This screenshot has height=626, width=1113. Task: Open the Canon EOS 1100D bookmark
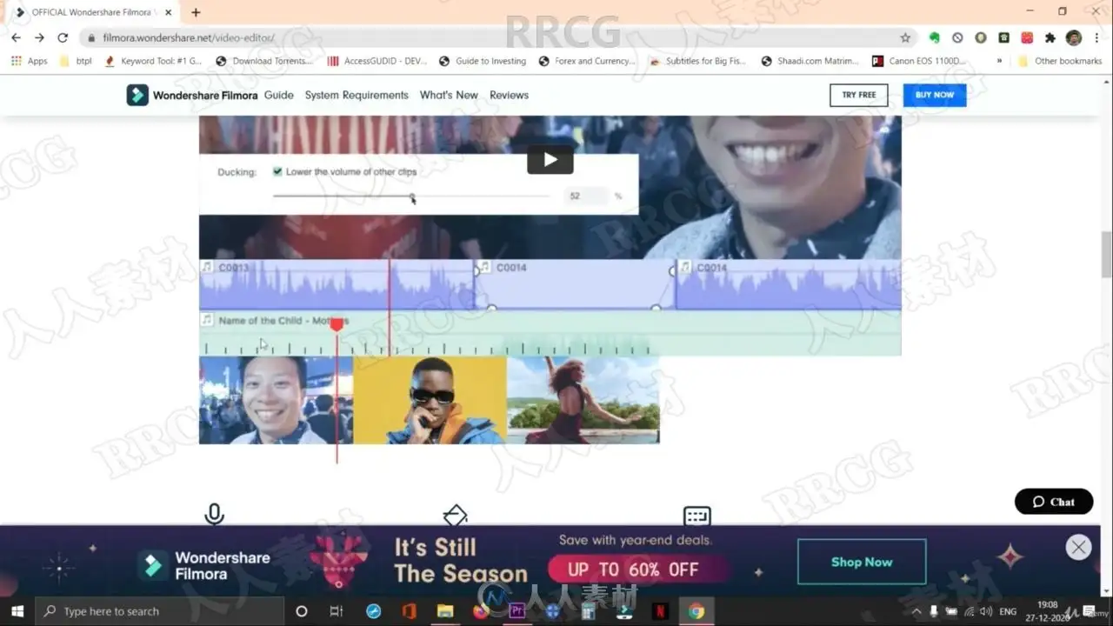point(919,61)
